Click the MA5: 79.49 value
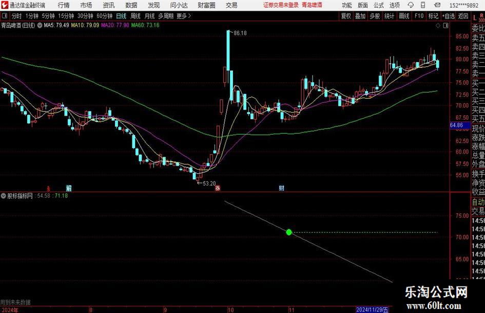Screen dimensions: 485x313 tap(56, 25)
